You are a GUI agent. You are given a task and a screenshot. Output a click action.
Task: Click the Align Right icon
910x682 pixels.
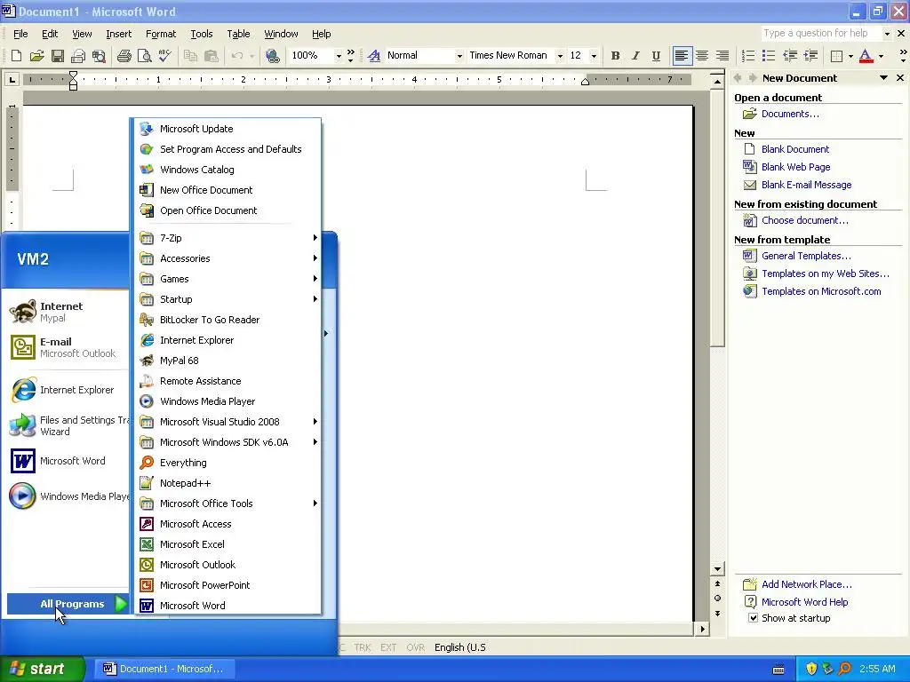click(722, 56)
